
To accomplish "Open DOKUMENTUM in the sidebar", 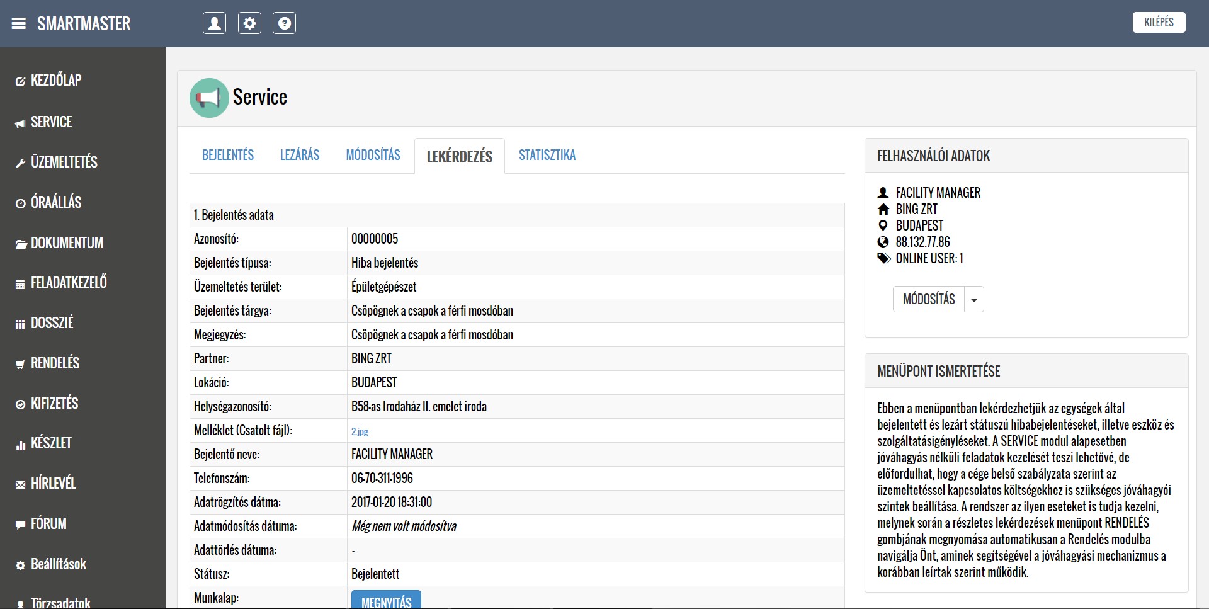I will tap(66, 242).
